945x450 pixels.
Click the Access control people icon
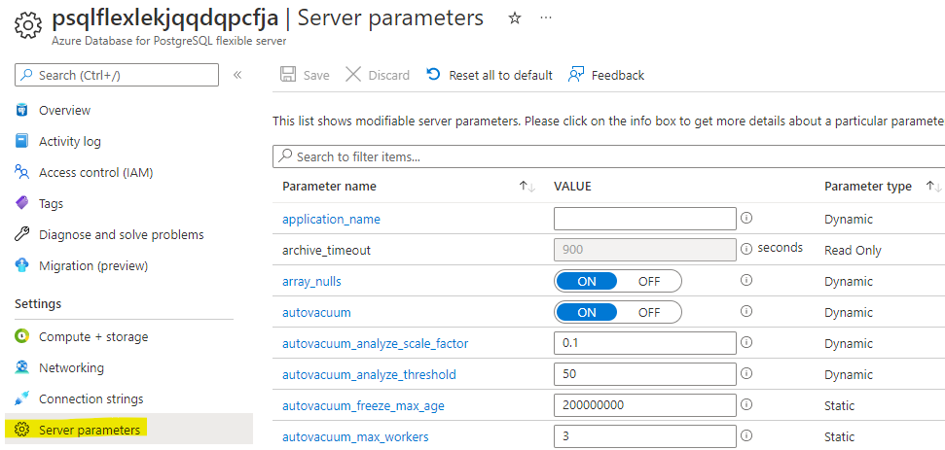[x=22, y=172]
